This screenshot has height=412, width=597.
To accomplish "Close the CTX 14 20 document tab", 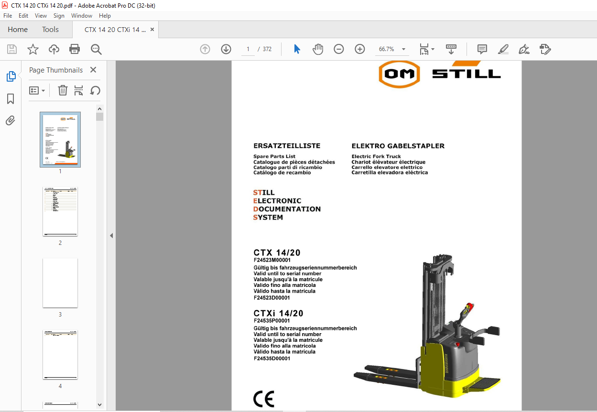I will click(152, 30).
